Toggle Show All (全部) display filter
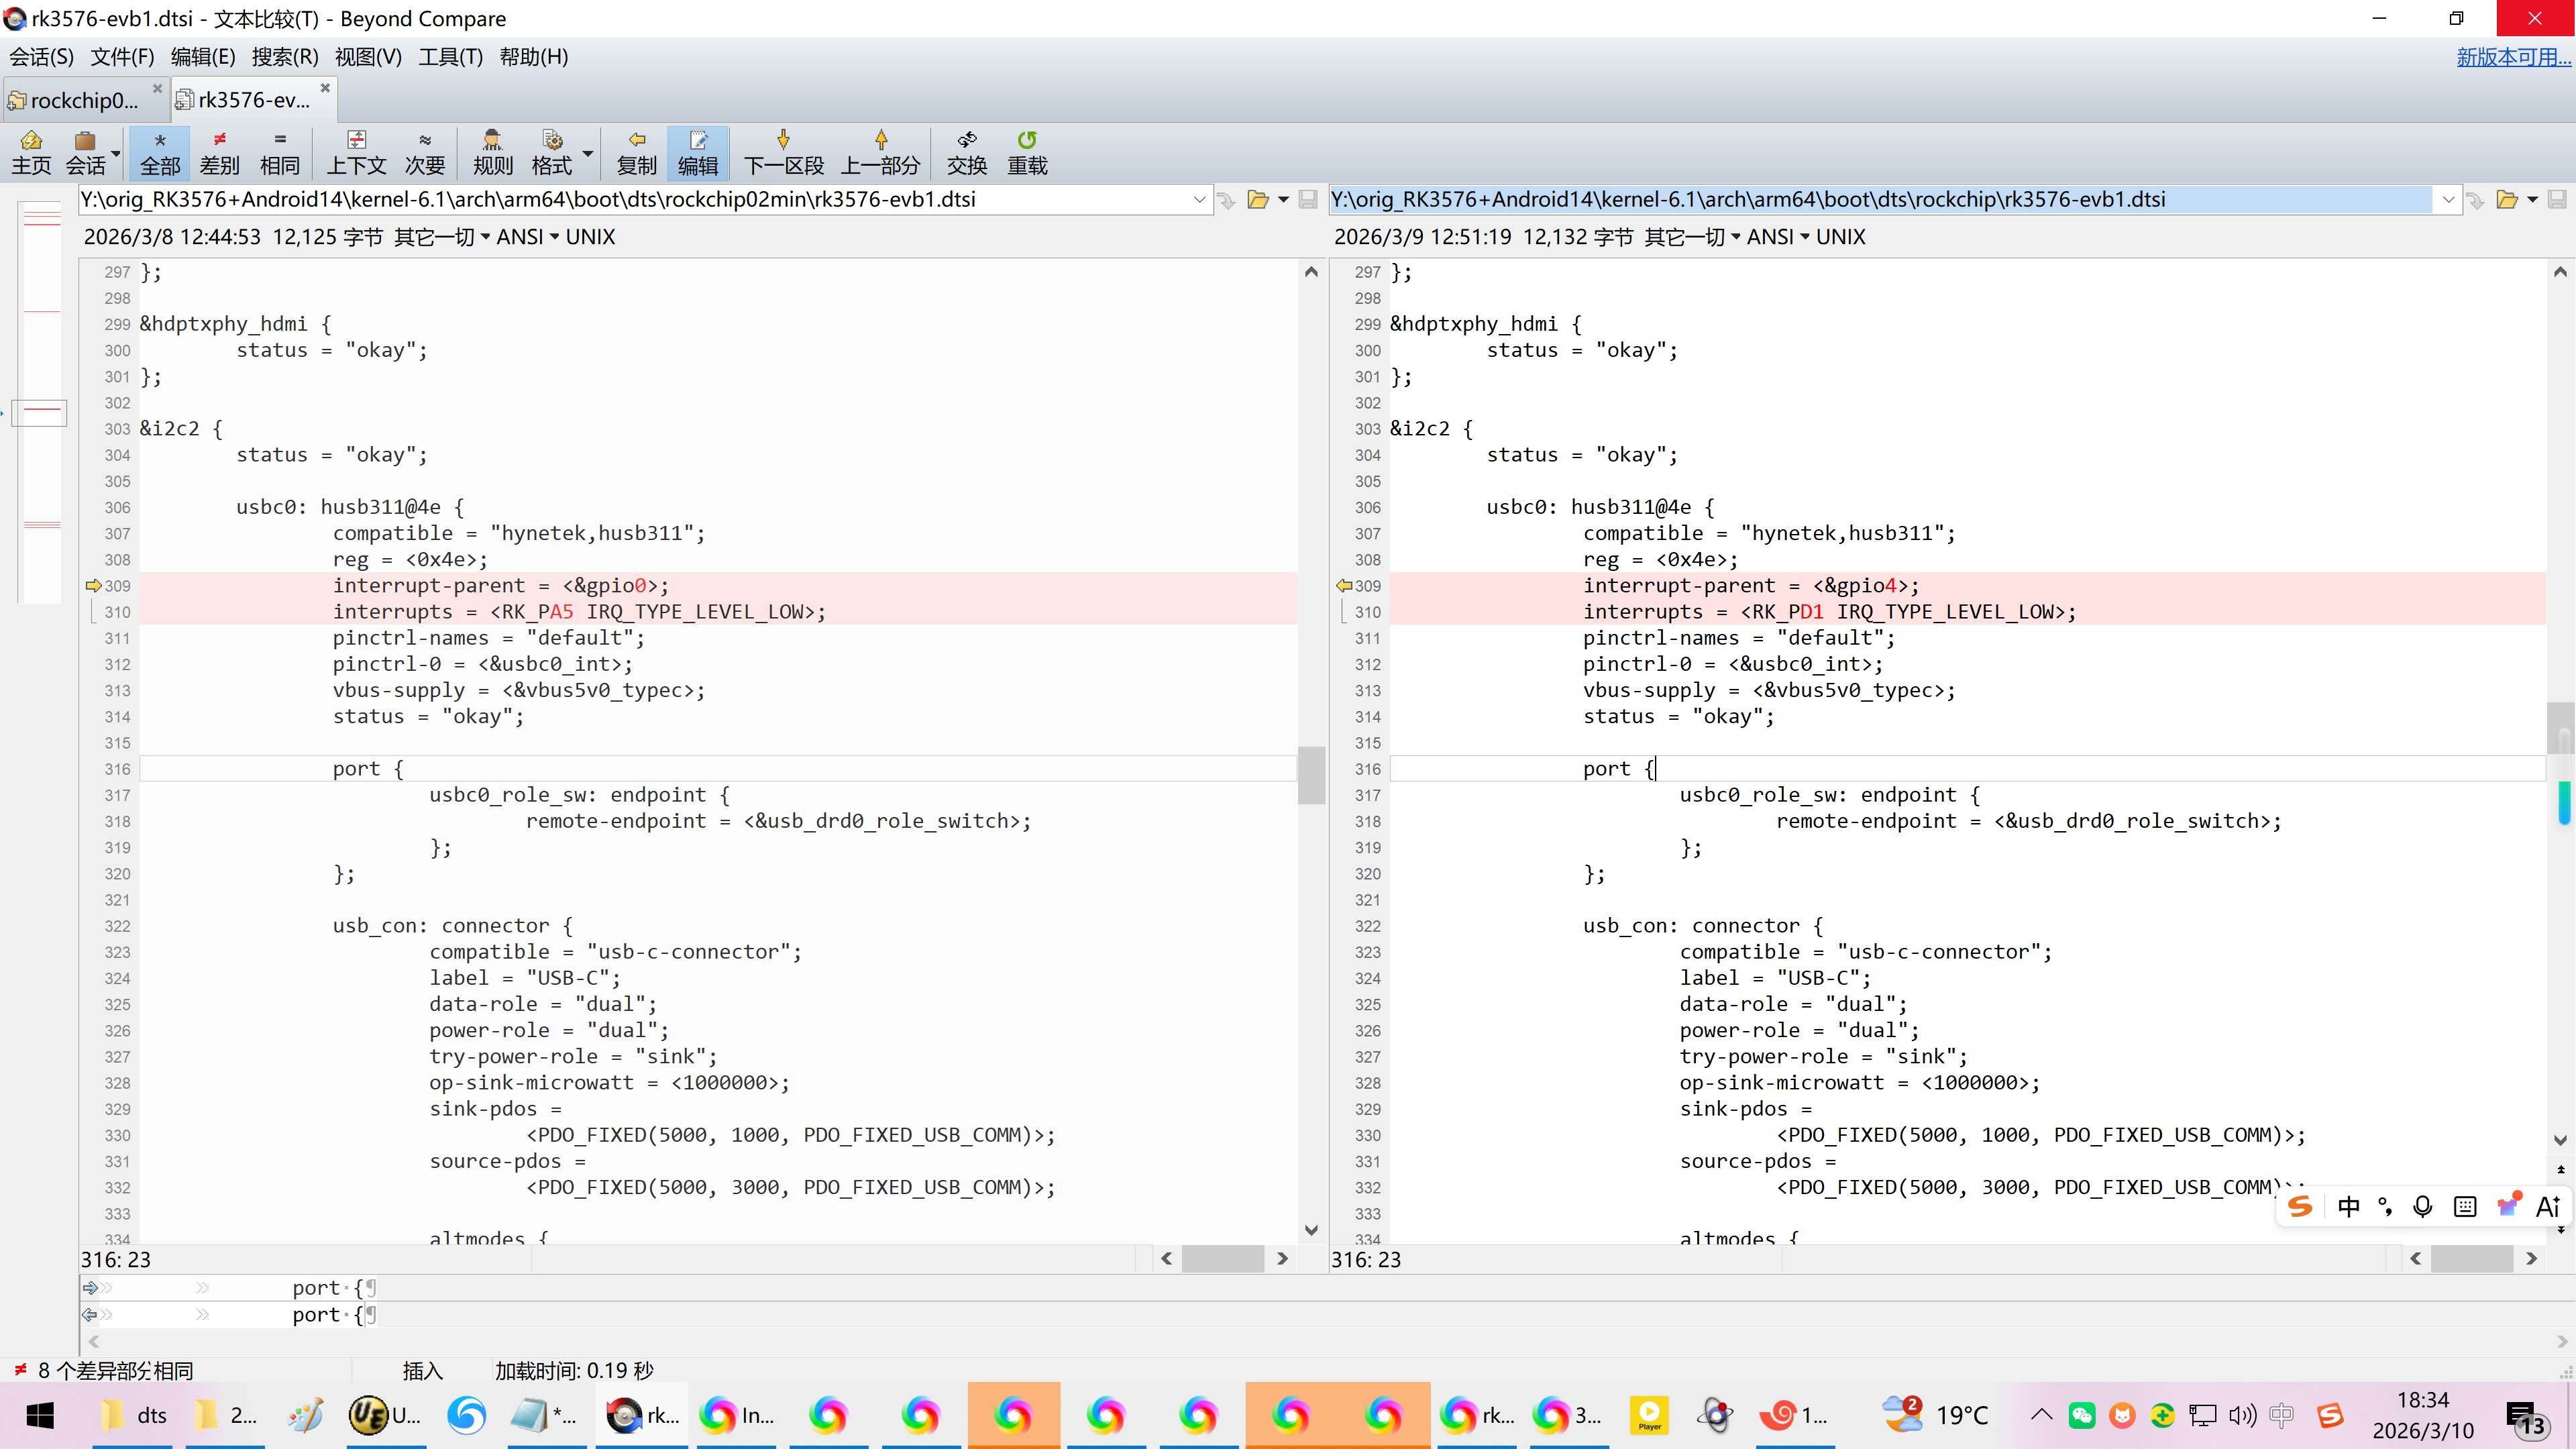This screenshot has width=2576, height=1449. [160, 152]
